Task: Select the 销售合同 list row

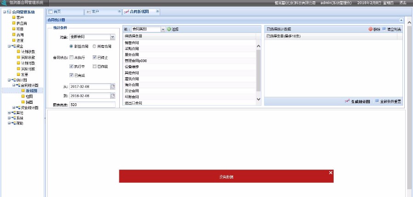Action: [190, 43]
